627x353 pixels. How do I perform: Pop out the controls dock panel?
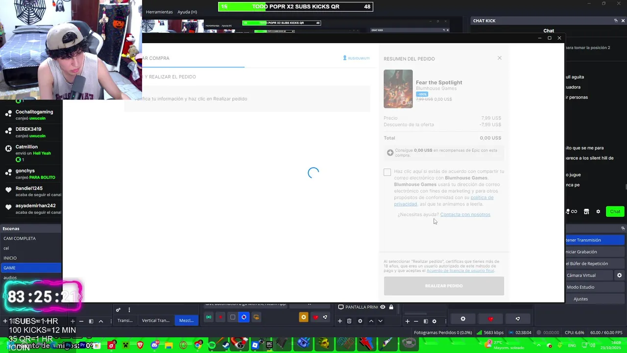(623, 228)
